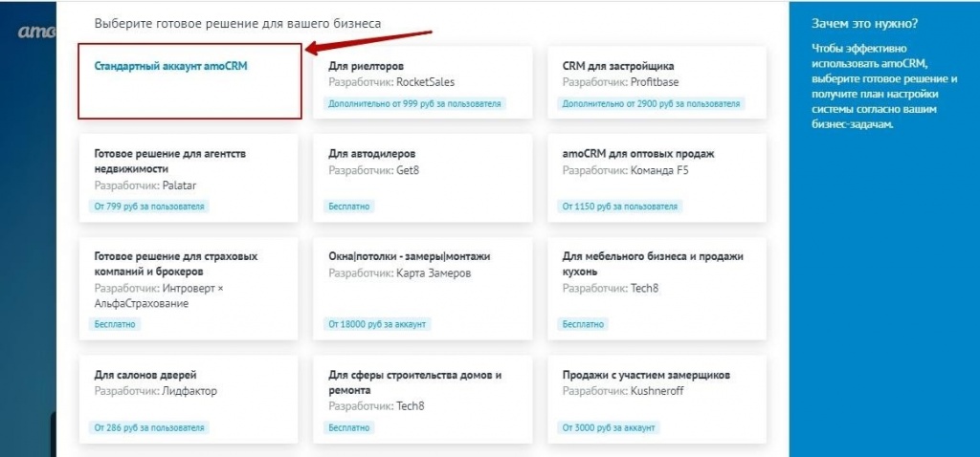This screenshot has height=457, width=980.
Task: Select the Стандартный аккаунт amoCRM card
Action: click(189, 81)
